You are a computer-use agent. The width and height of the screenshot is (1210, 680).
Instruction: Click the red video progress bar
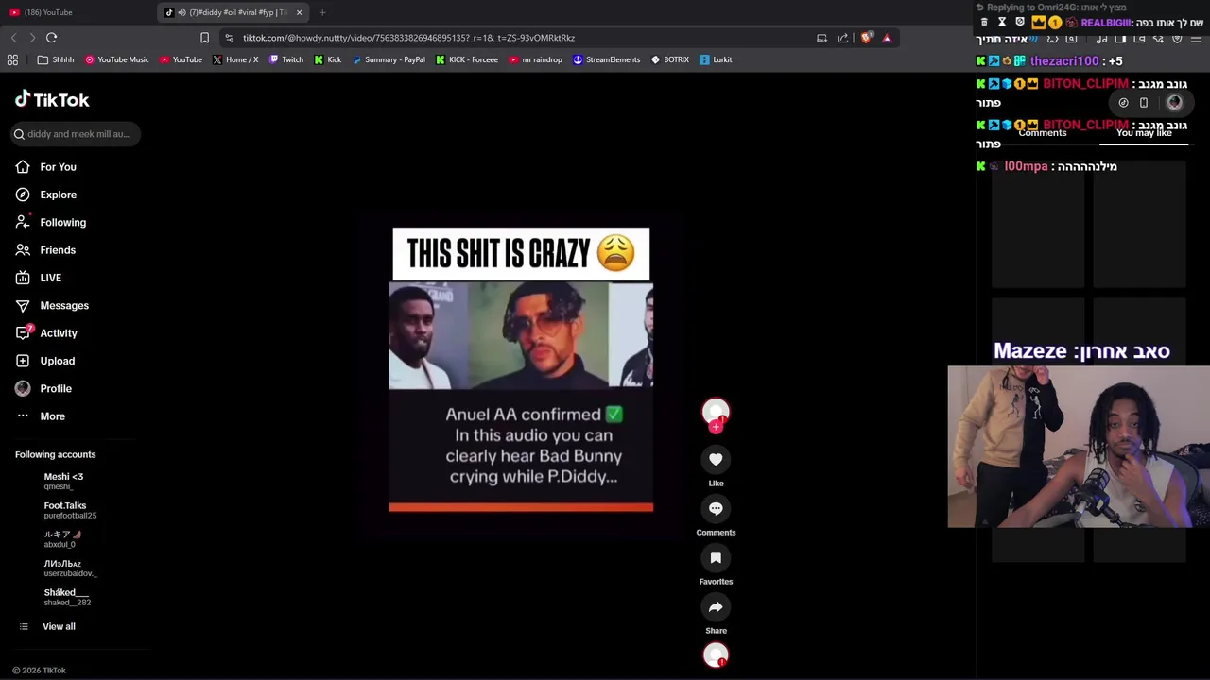pyautogui.click(x=521, y=507)
